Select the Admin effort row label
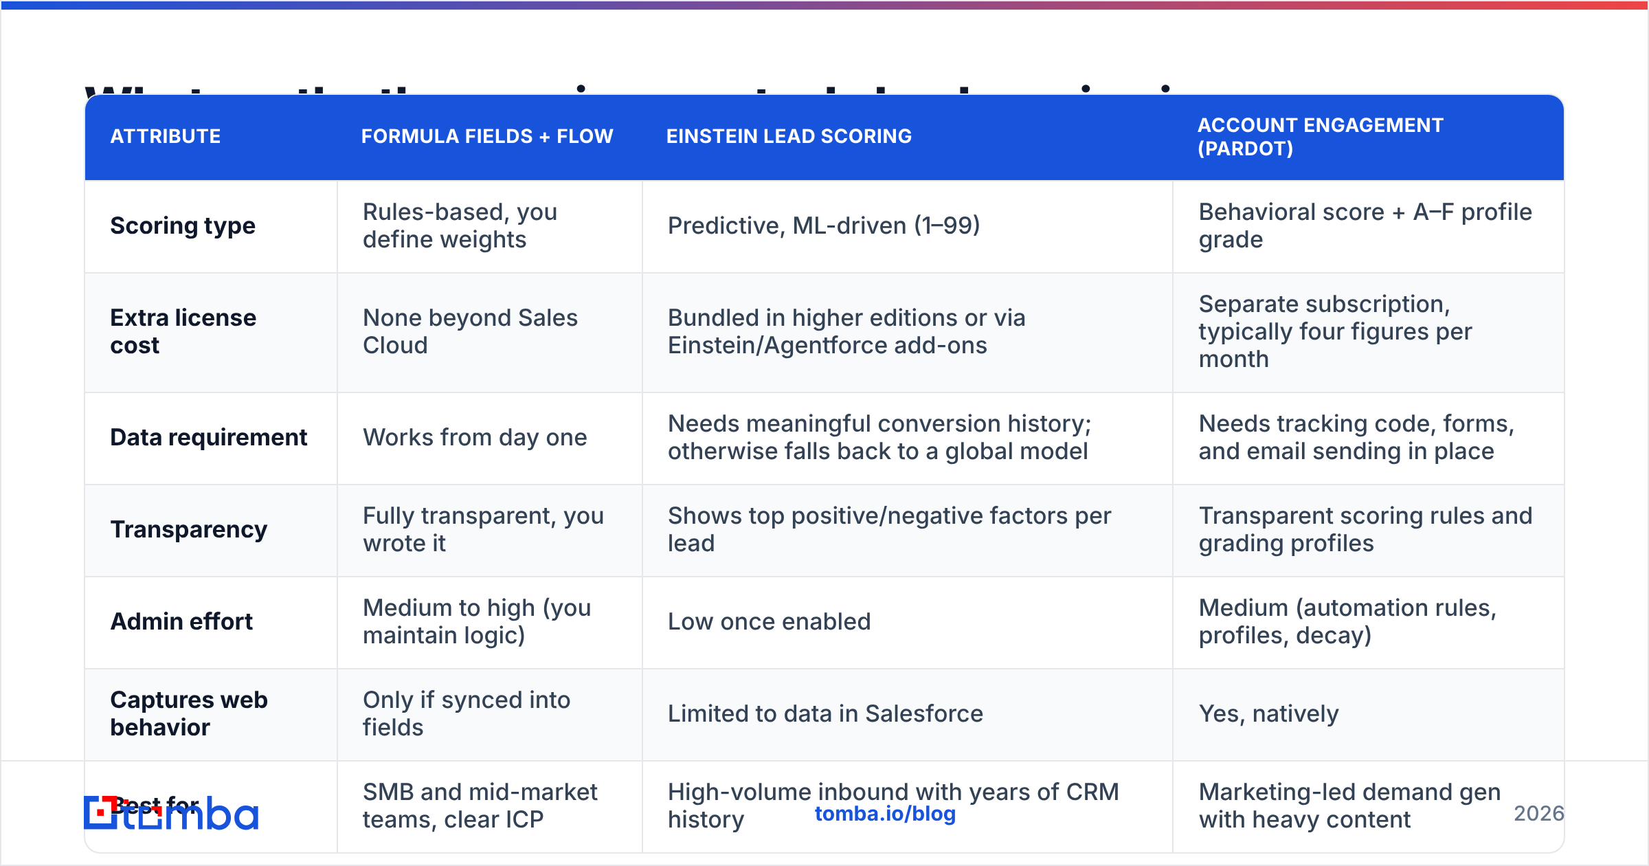The height and width of the screenshot is (866, 1649). [x=181, y=621]
